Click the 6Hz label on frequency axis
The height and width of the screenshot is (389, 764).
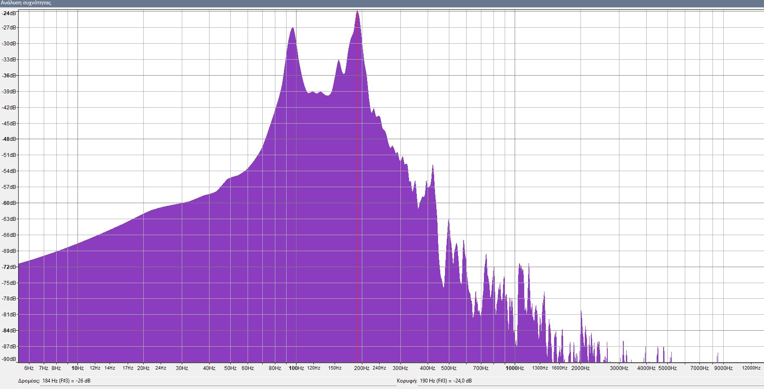click(x=29, y=368)
